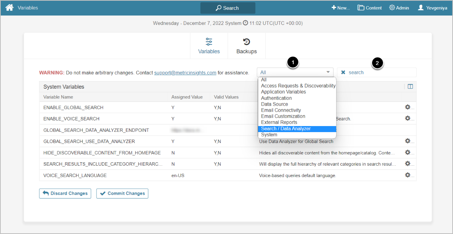Open settings gear for GLOBAL_SEARCH_USE_DATA_ANALYZER
This screenshot has height=234, width=453.
coord(408,141)
